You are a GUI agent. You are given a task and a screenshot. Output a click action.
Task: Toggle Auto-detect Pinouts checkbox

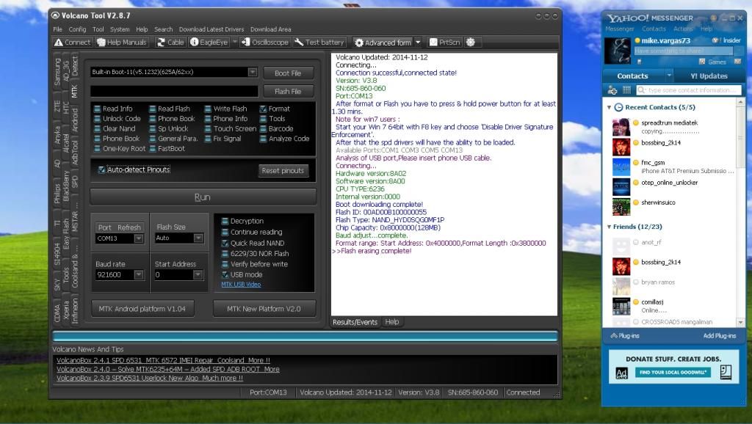pos(101,169)
